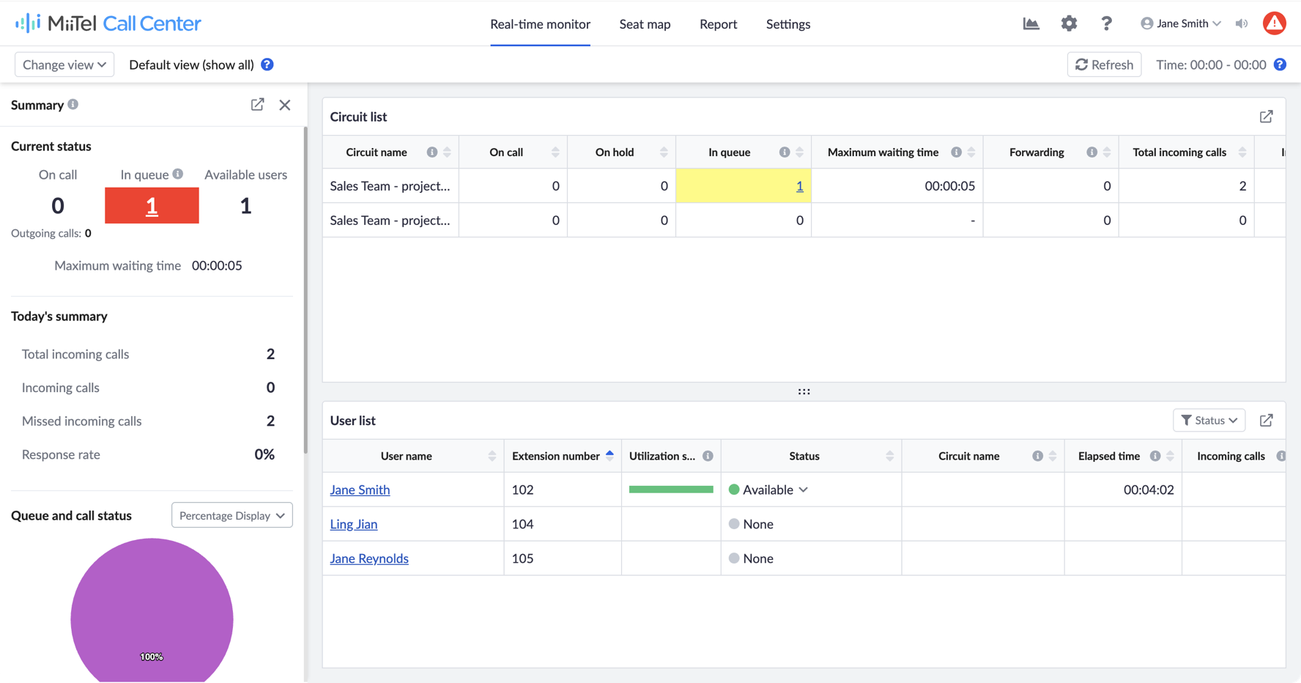Open the Jane Smith user link

tap(360, 490)
